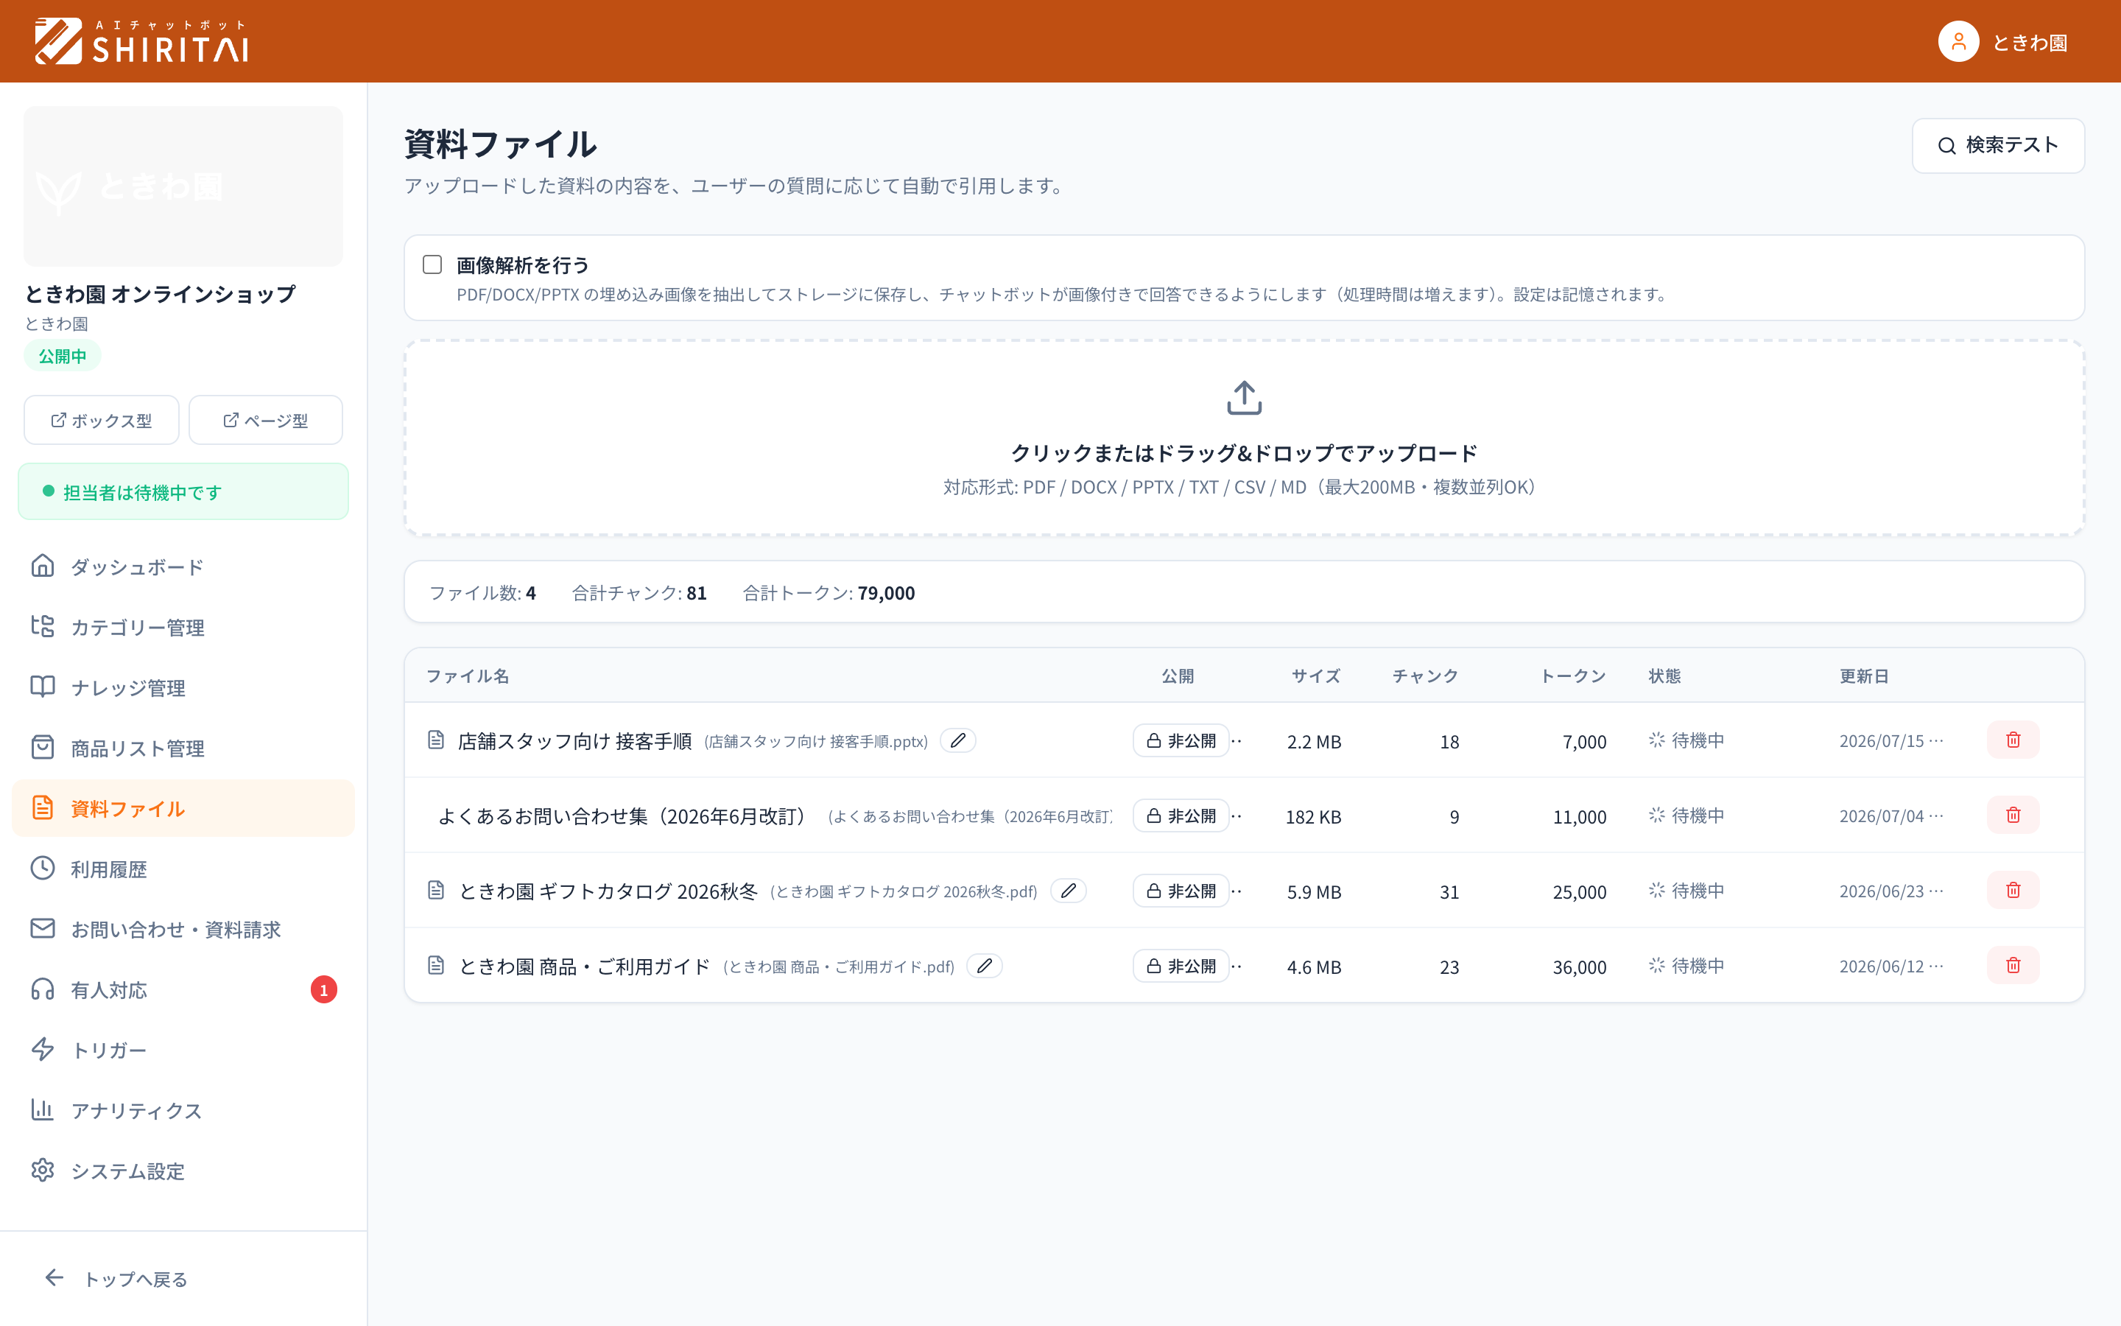Open ナレッジ管理 page
The image size is (2121, 1326).
coord(183,687)
